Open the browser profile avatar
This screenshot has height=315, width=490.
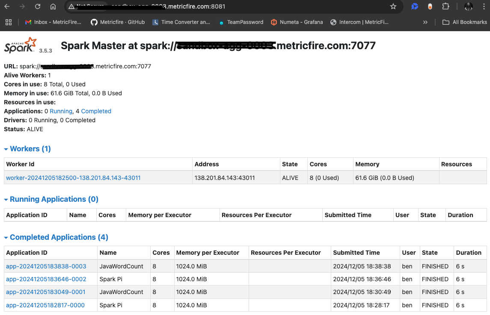point(468,6)
